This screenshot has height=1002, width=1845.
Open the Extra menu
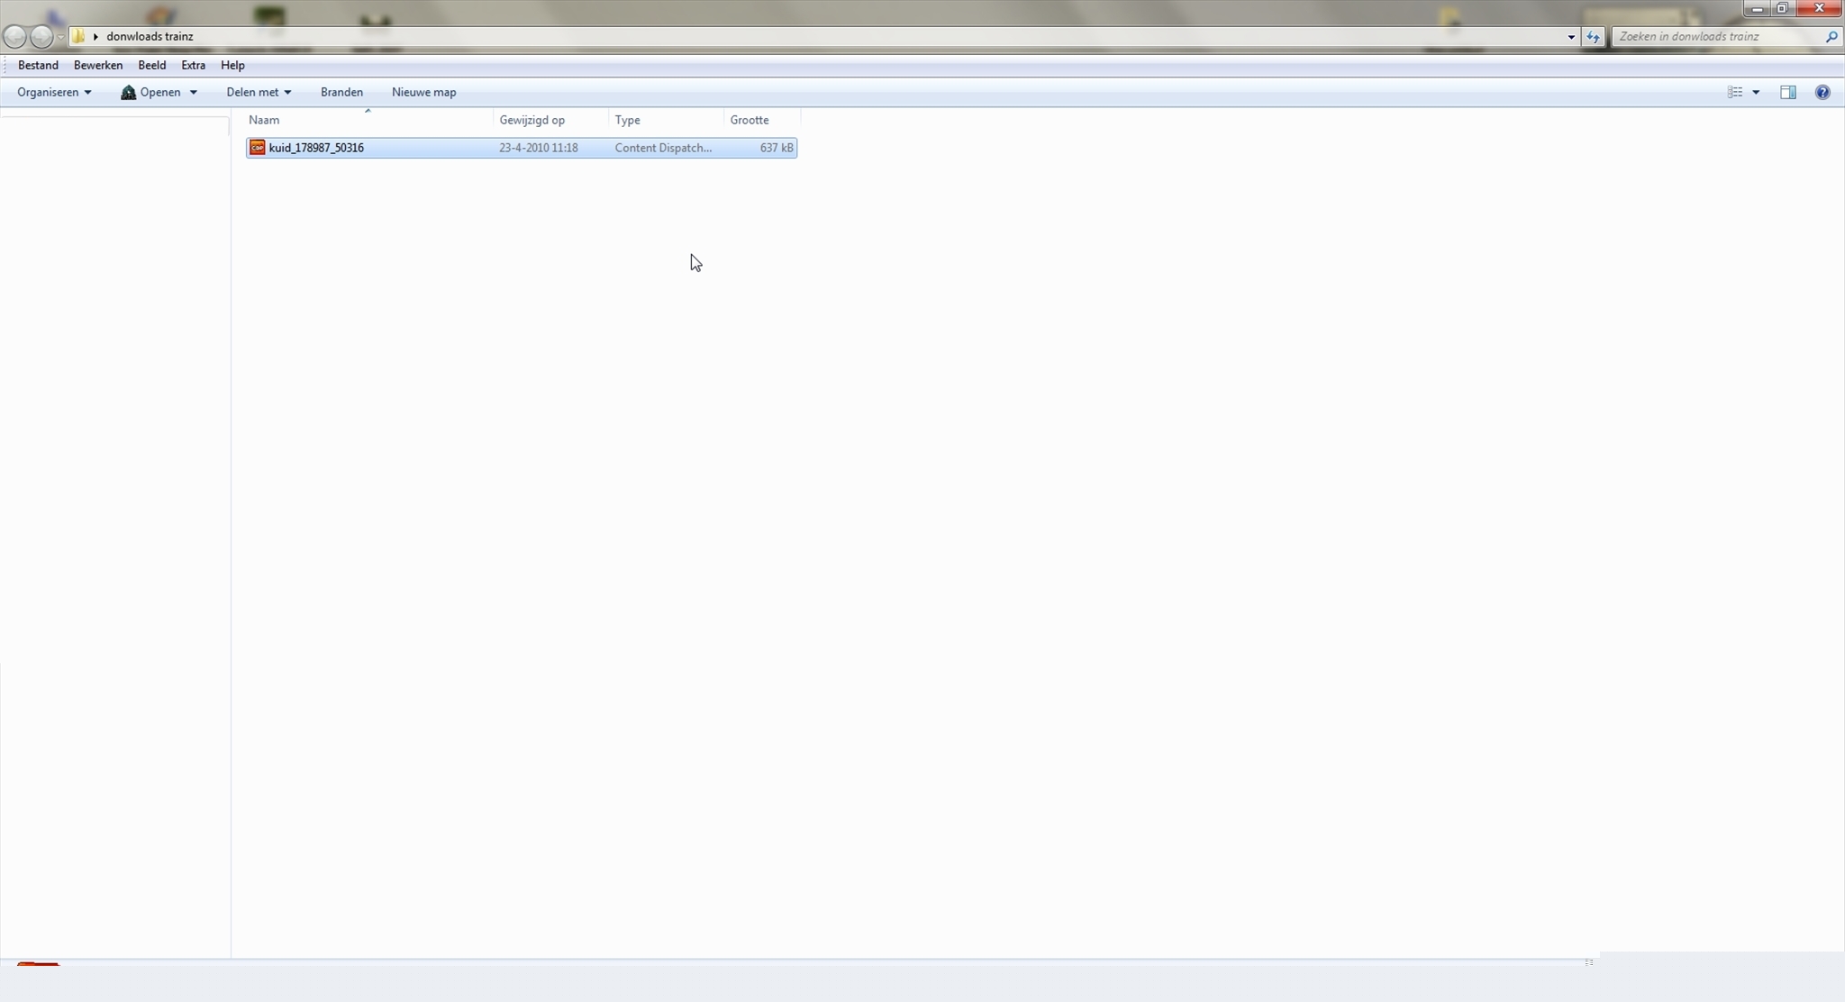click(193, 65)
